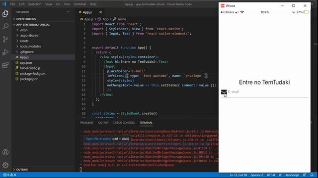The width and height of the screenshot is (318, 178).
Task: Click Ln 12, Col 58 in status bar
Action: pyautogui.click(x=238, y=175)
